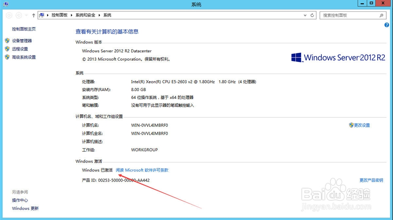Minimize the 系统 window

pyautogui.click(x=362, y=3)
